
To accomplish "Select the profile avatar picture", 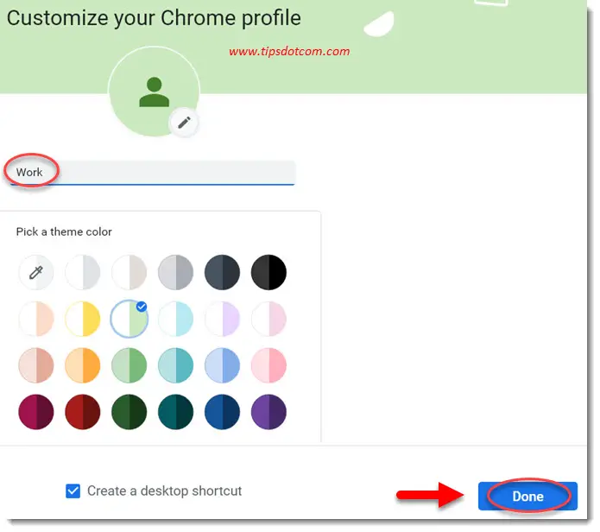I will tap(154, 92).
